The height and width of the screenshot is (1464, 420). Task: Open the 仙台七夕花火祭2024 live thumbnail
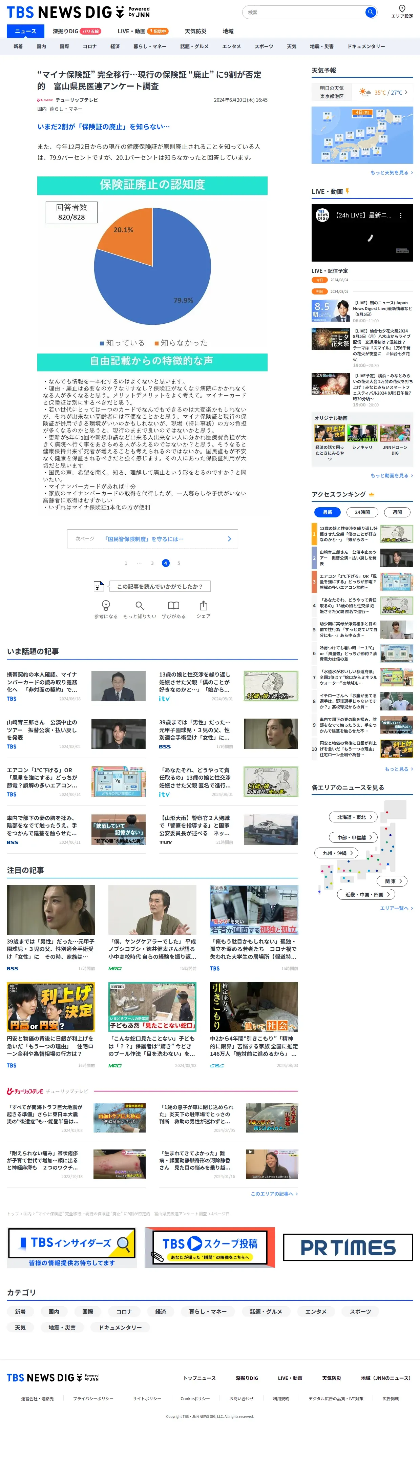point(330,339)
